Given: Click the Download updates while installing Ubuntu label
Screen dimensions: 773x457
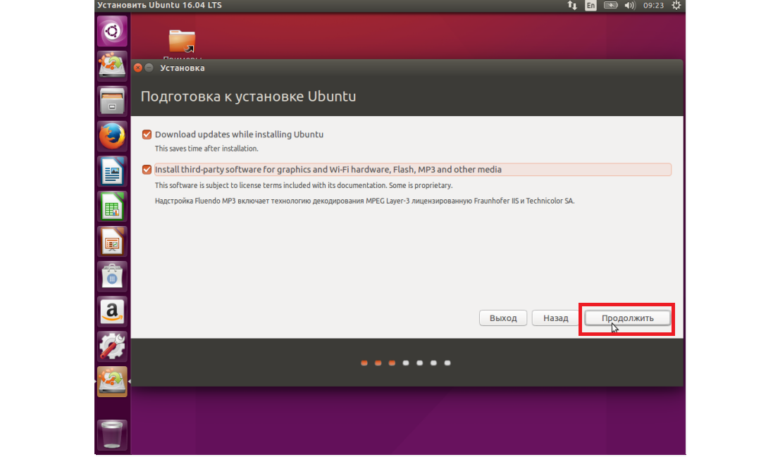Looking at the screenshot, I should coord(239,134).
